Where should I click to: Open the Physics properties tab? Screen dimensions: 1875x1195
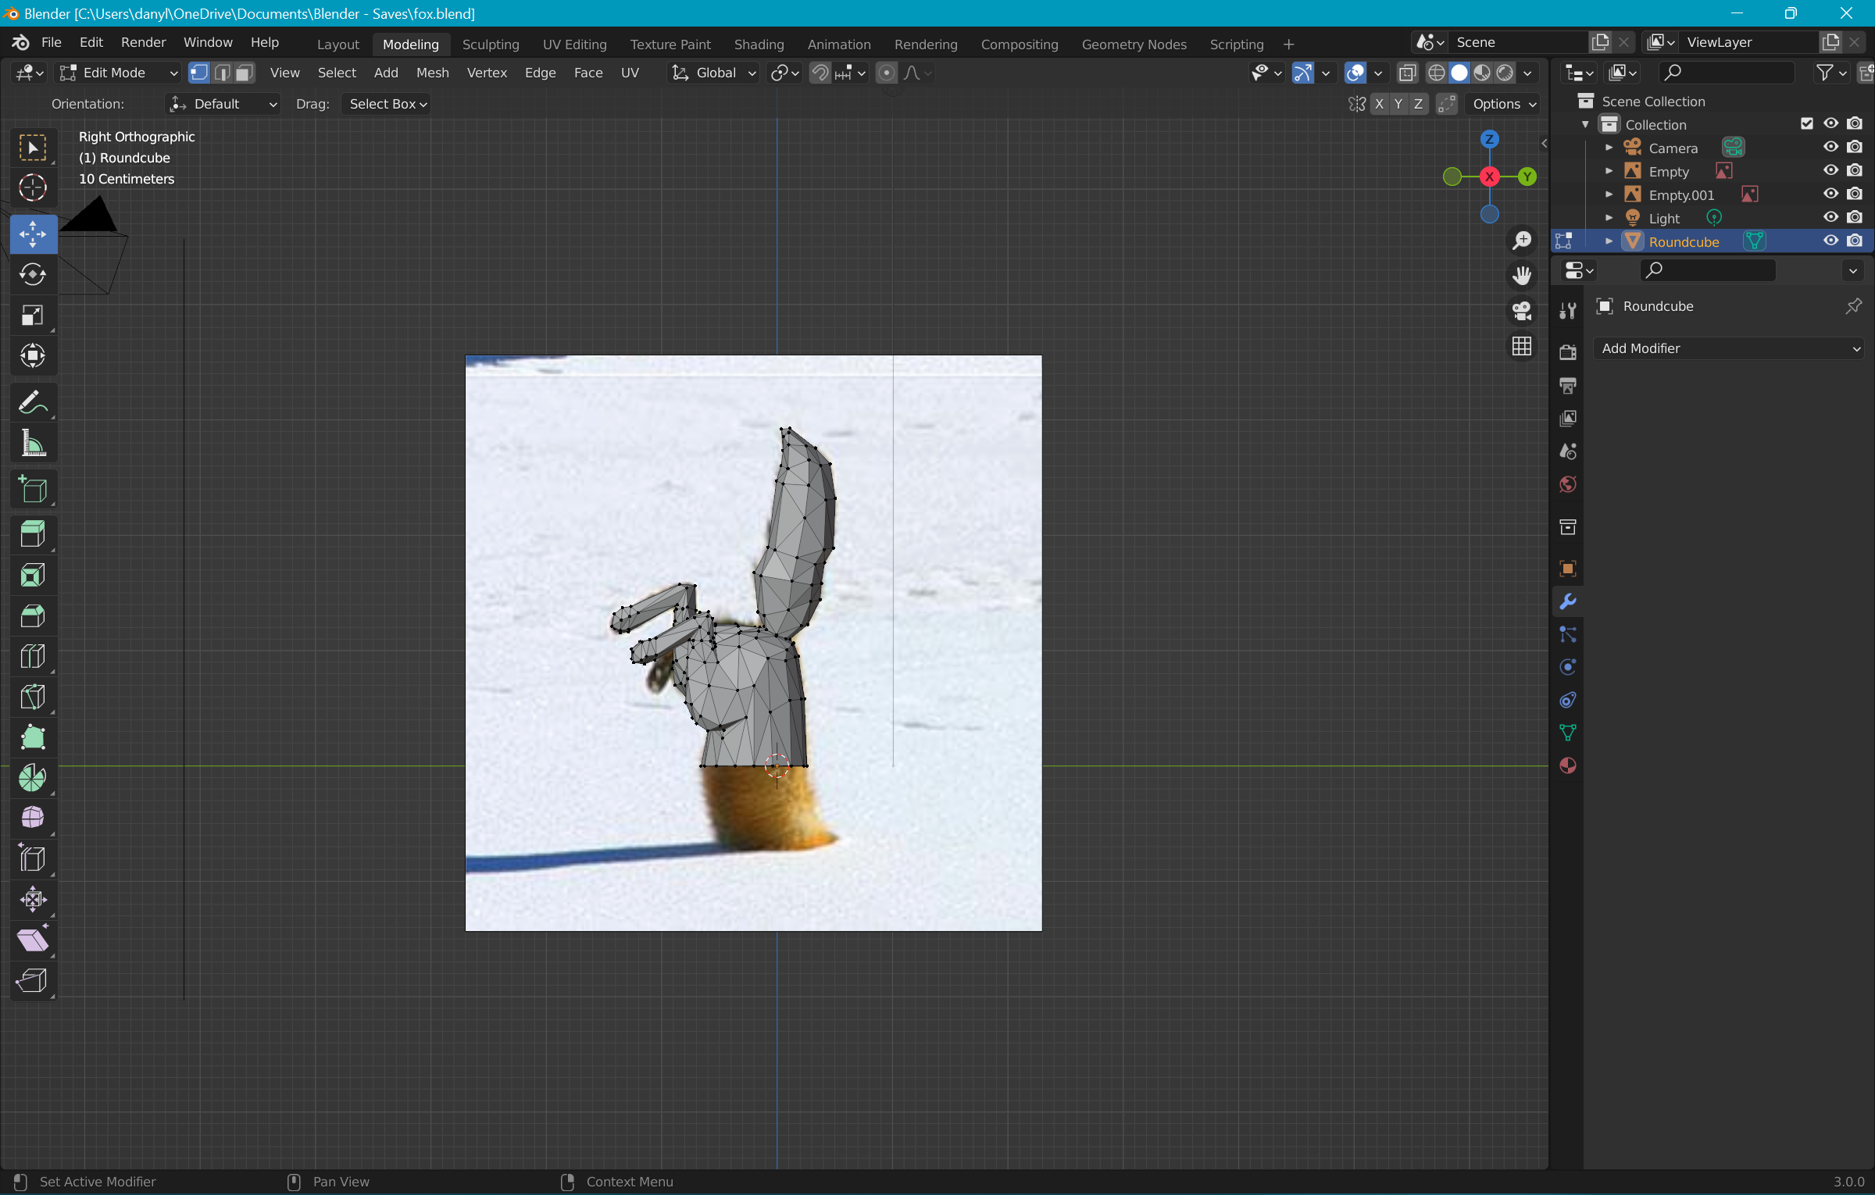(1567, 667)
